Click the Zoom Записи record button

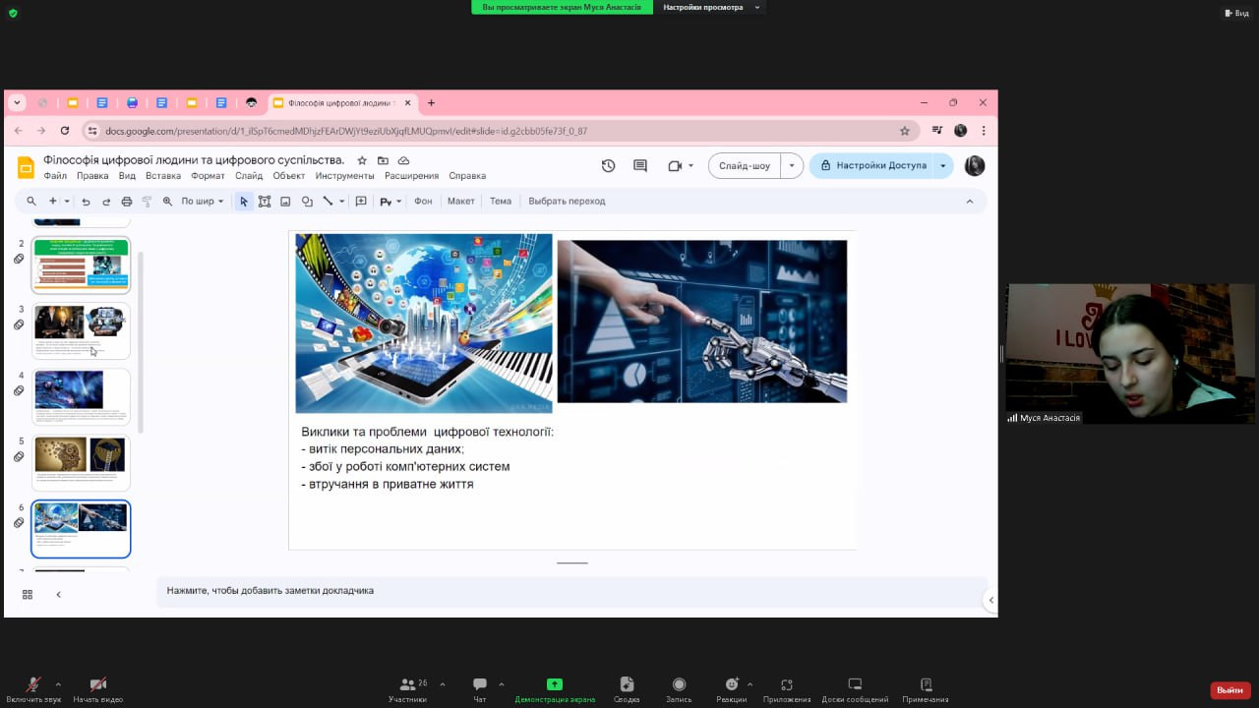pyautogui.click(x=679, y=690)
